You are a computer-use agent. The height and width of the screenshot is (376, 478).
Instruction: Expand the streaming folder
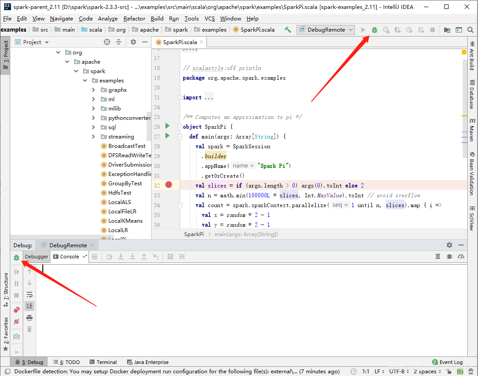click(x=94, y=136)
